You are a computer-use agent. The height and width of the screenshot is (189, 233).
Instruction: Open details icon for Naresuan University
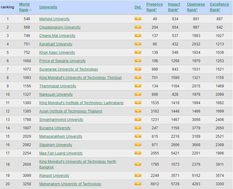coord(138,94)
